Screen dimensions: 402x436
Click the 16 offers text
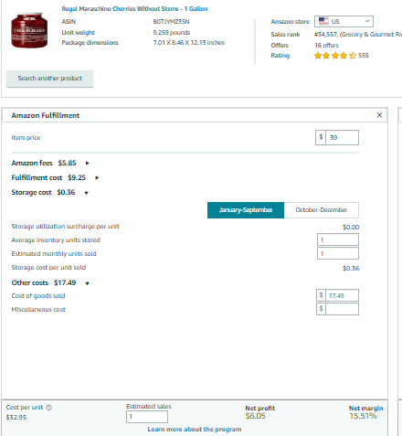point(326,45)
